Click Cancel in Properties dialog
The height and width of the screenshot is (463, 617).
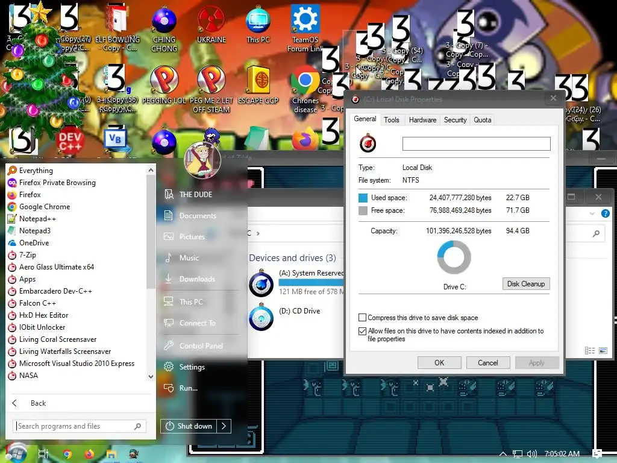(x=488, y=362)
